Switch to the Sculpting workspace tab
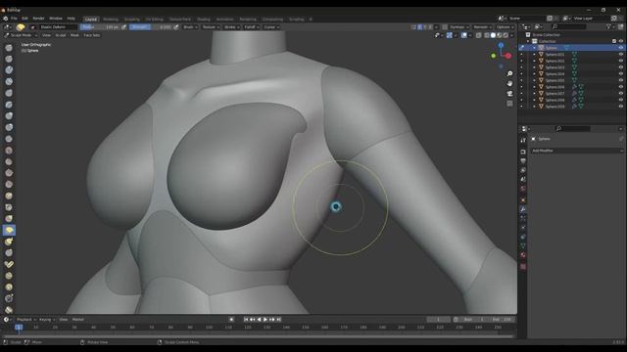The height and width of the screenshot is (352, 627). click(131, 20)
